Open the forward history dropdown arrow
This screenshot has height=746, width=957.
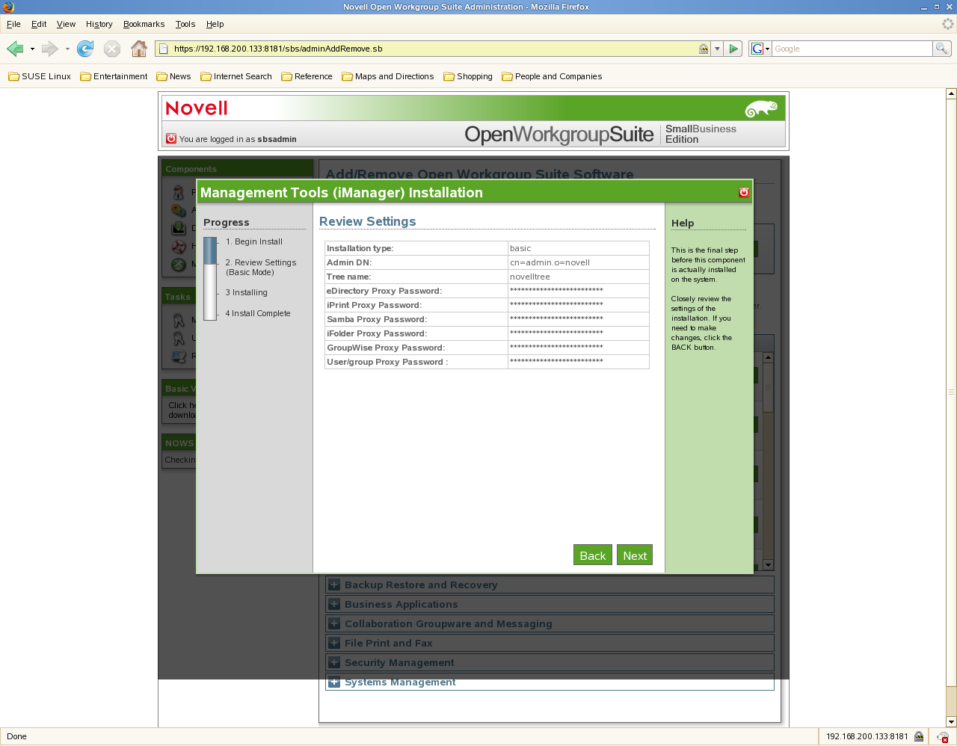pos(67,49)
